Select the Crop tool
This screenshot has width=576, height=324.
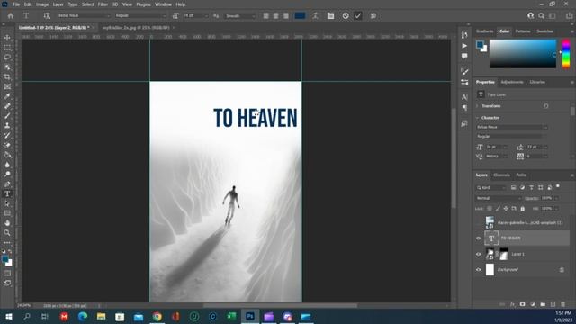tap(7, 76)
